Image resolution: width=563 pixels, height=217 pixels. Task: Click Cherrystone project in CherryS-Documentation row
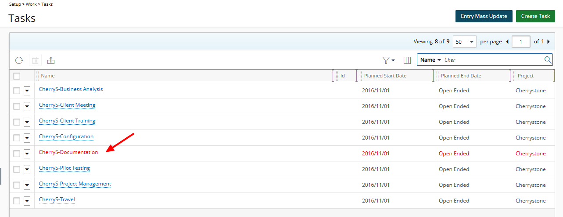point(531,154)
